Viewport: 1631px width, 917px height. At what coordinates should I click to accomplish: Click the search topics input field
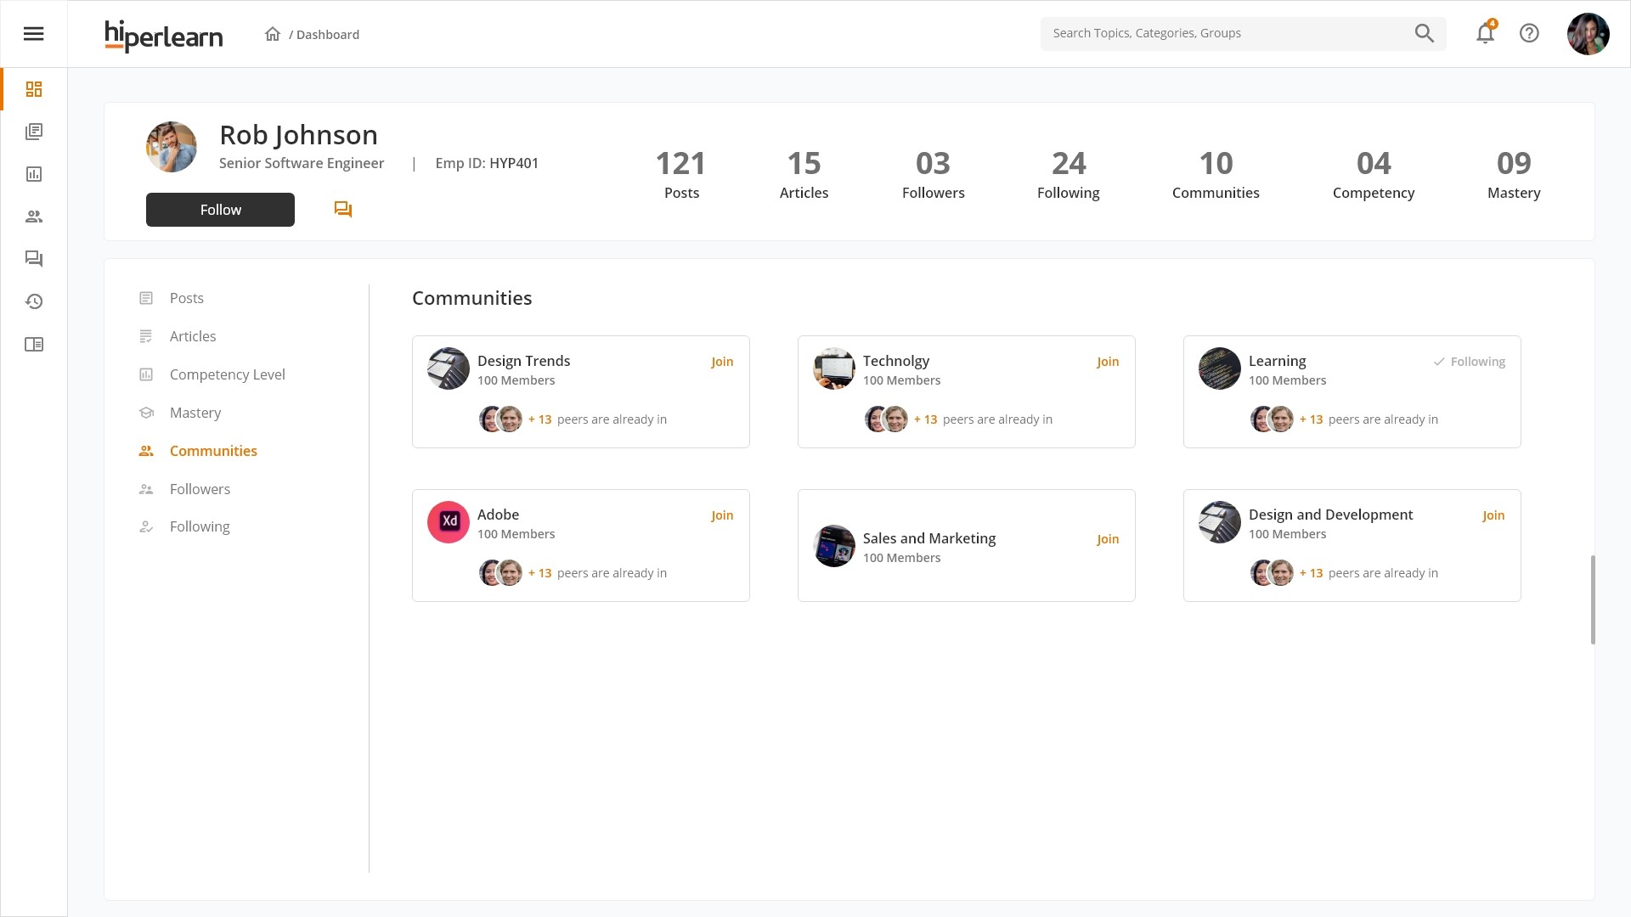(1223, 34)
